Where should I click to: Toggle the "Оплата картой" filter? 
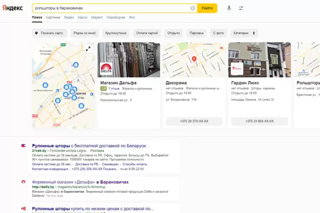pyautogui.click(x=147, y=33)
